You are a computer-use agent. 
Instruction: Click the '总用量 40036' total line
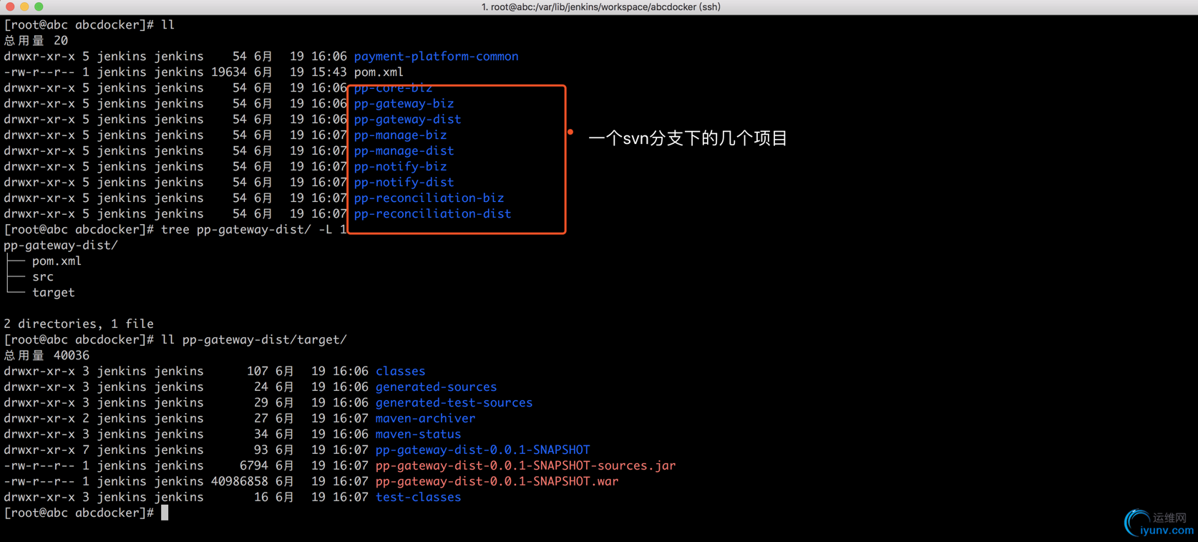click(x=47, y=355)
